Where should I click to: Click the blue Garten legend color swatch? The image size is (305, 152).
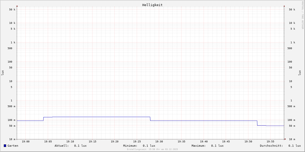(5, 146)
